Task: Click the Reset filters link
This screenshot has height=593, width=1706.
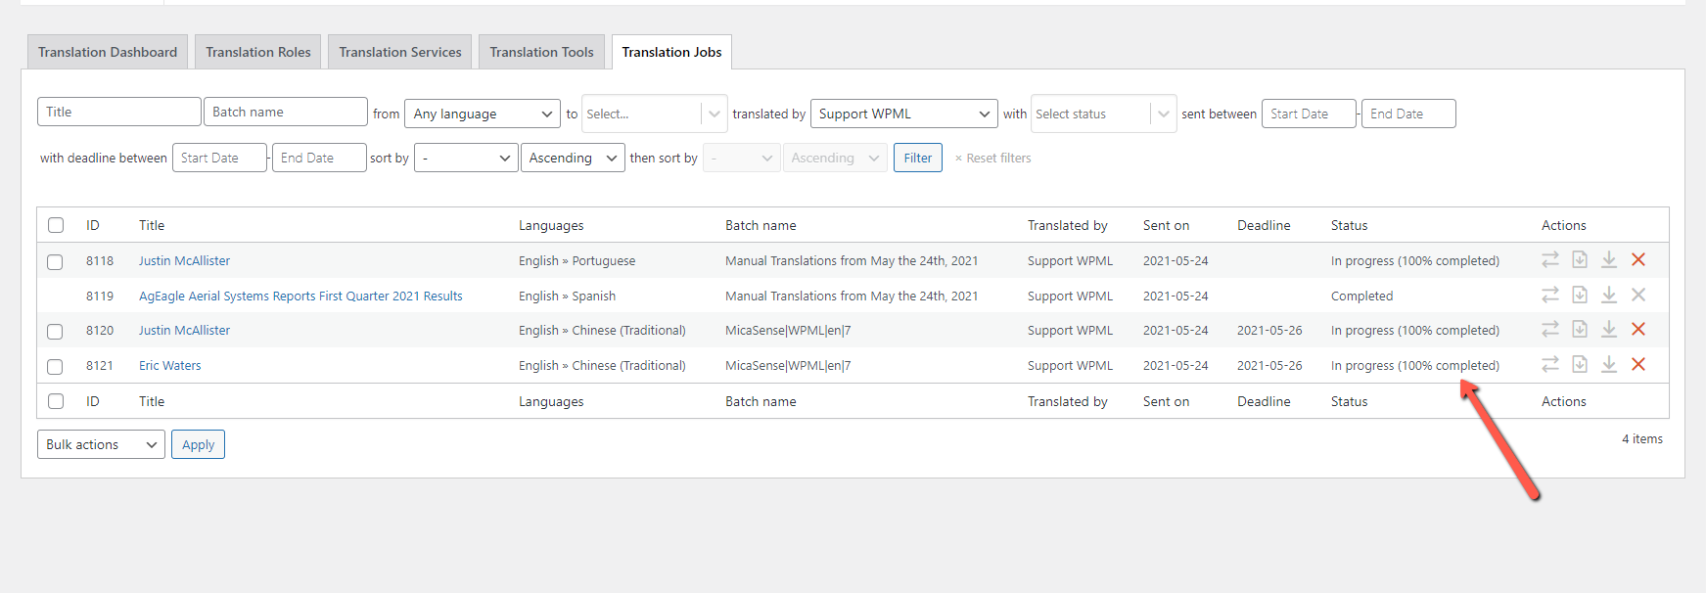Action: tap(996, 158)
